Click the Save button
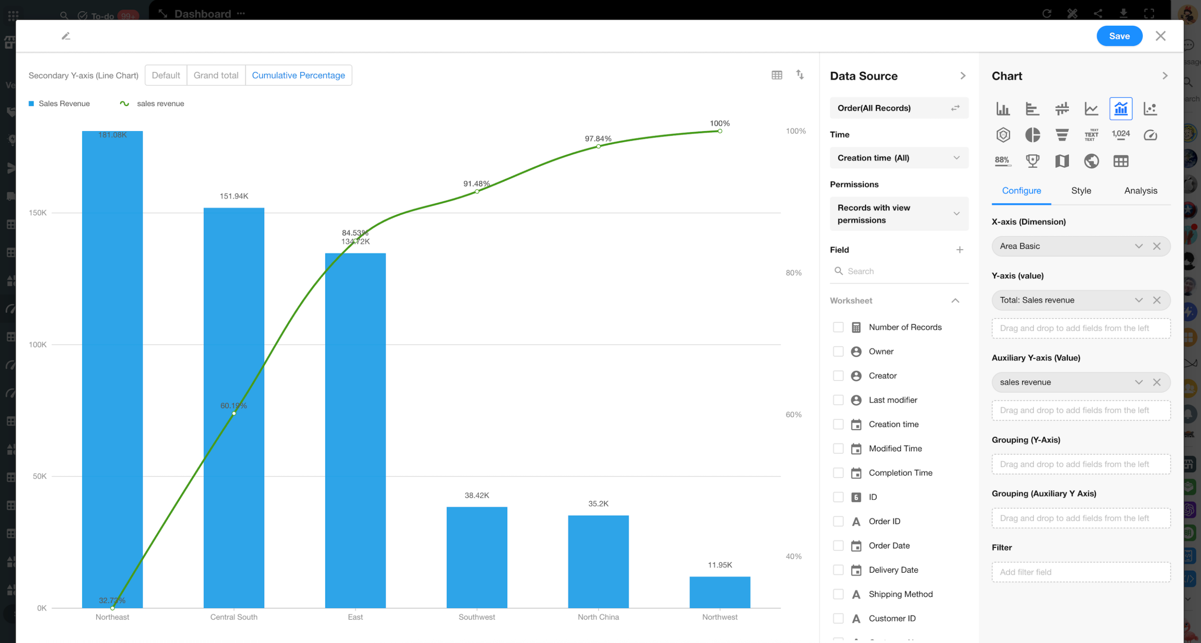The height and width of the screenshot is (643, 1201). click(1119, 36)
